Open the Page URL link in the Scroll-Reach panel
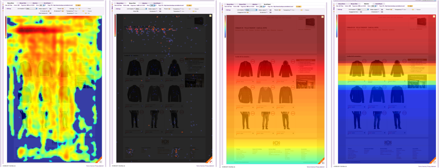 (x=283, y=6)
